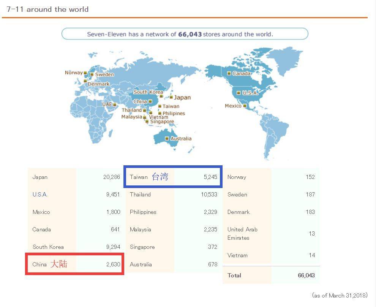Click 'Taiwan' in the table
This screenshot has height=307, width=376.
click(139, 177)
